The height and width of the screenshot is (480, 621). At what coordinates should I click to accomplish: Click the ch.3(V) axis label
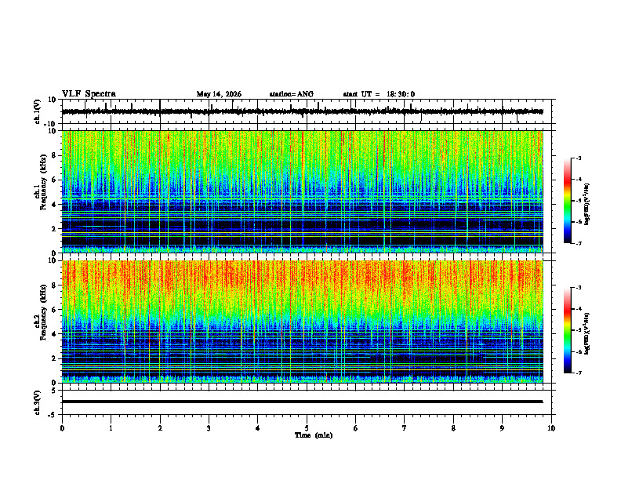(x=38, y=402)
